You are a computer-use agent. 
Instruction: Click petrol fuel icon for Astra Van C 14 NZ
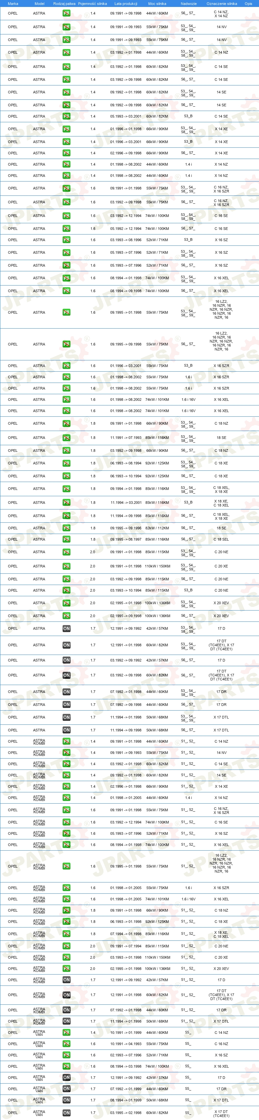pyautogui.click(x=67, y=1033)
